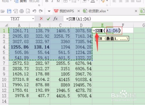
Task: Open the insert function fx dialog
Action: point(55,19)
